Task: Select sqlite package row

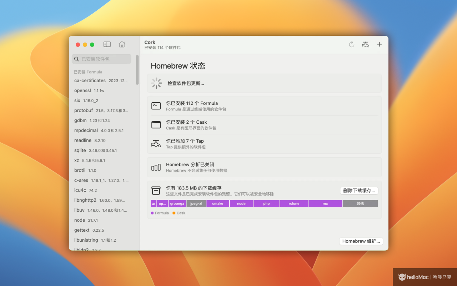Action: tap(101, 151)
